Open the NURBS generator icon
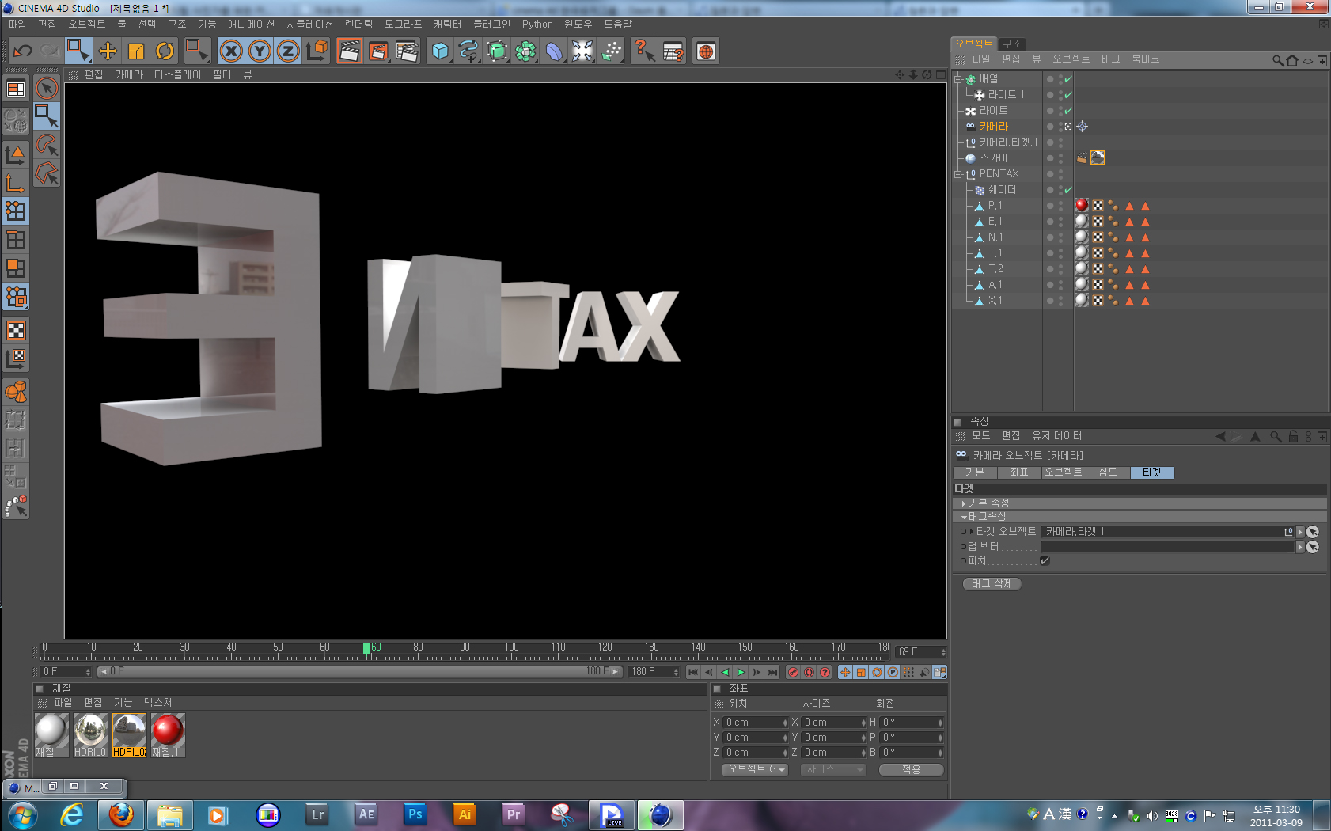1331x831 pixels. pyautogui.click(x=497, y=51)
